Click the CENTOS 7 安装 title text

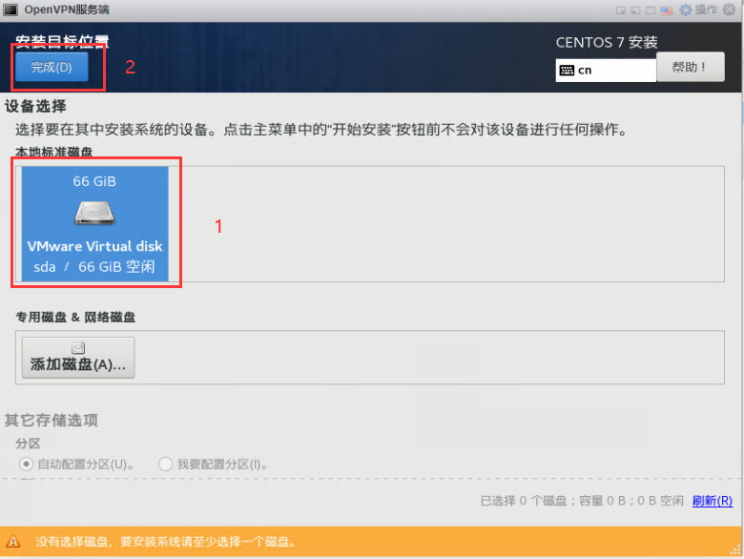click(x=607, y=42)
